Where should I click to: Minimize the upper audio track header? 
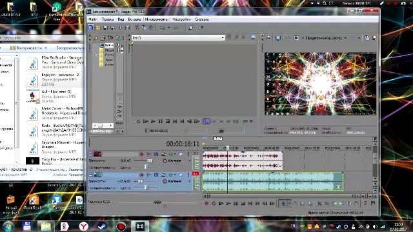pos(90,154)
